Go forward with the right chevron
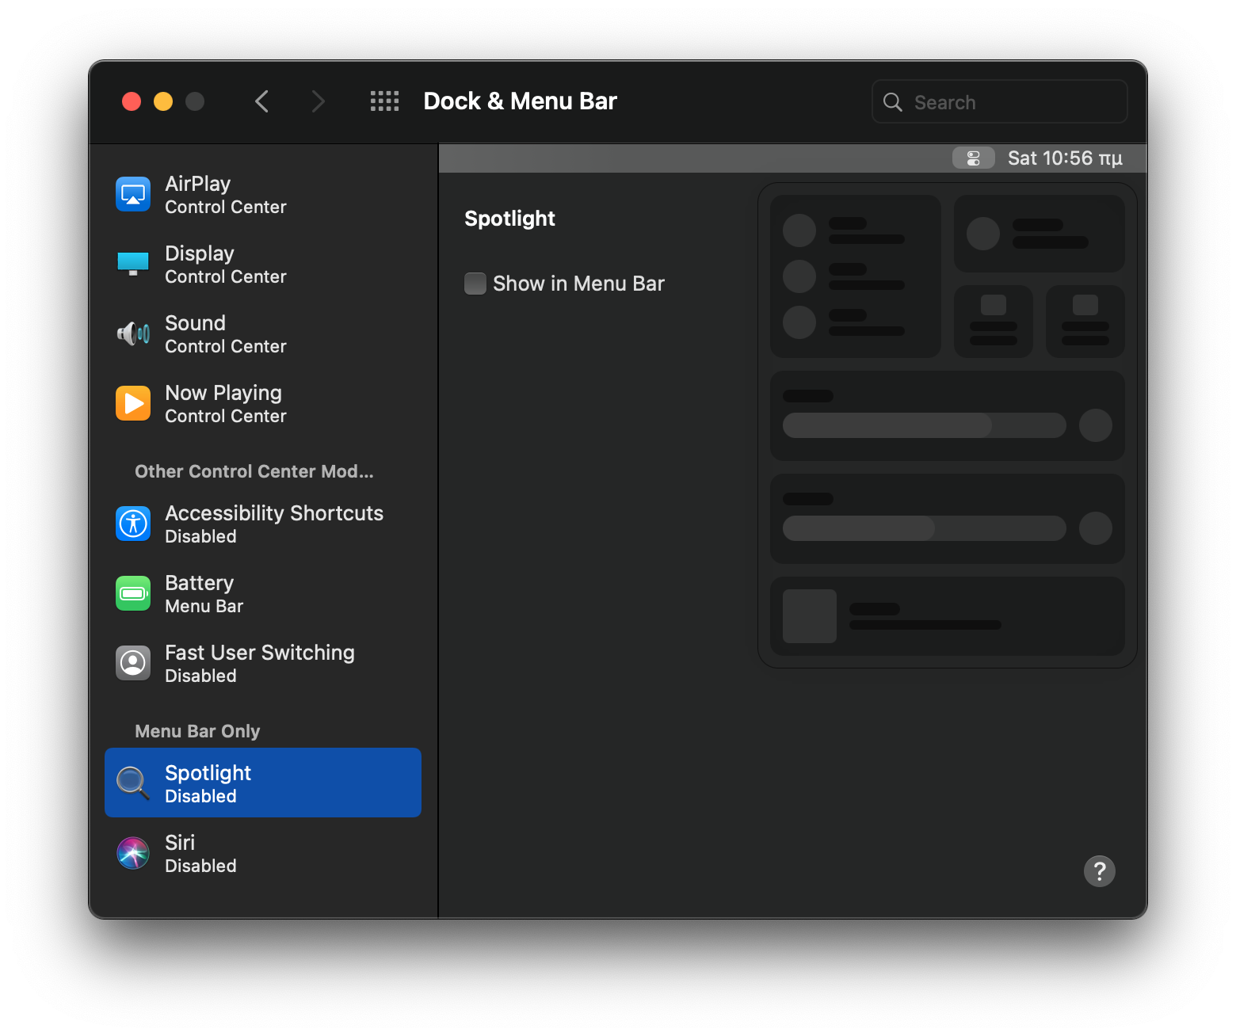Image resolution: width=1236 pixels, height=1036 pixels. coord(318,101)
